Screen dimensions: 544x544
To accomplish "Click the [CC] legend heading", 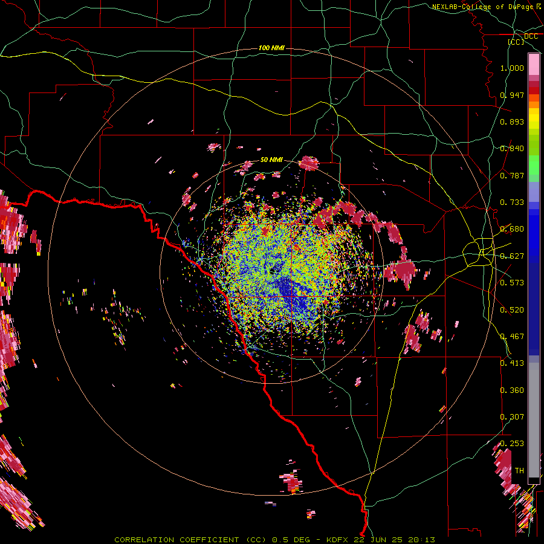I will tap(516, 42).
